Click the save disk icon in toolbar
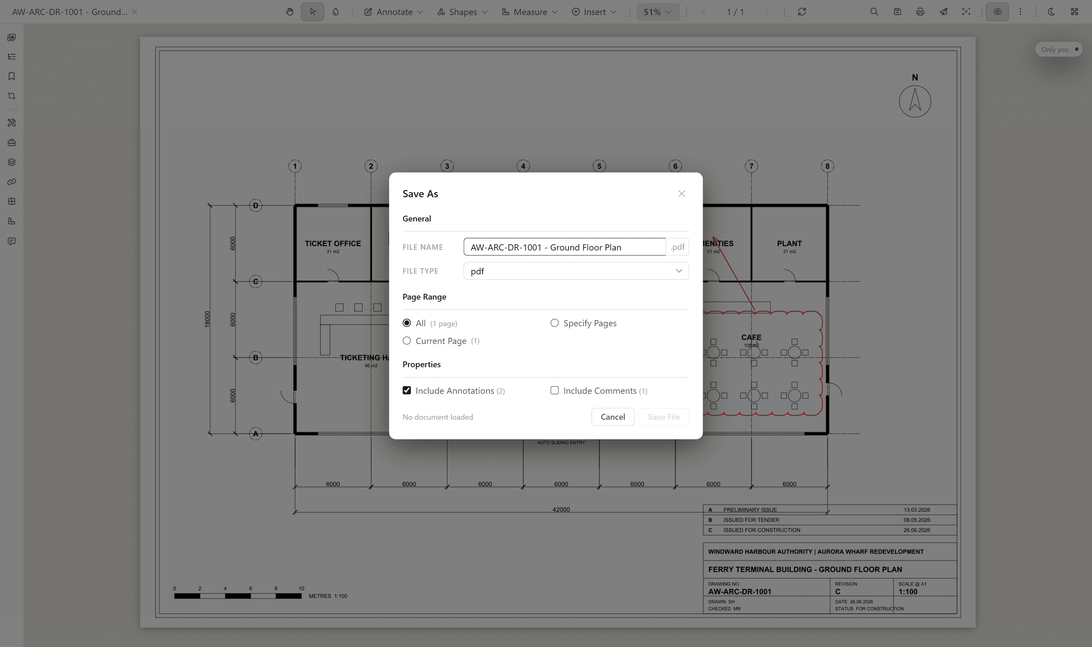 pyautogui.click(x=897, y=12)
